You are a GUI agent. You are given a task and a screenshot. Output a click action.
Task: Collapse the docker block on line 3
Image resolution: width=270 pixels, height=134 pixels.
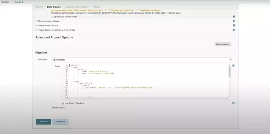[x=68, y=69]
